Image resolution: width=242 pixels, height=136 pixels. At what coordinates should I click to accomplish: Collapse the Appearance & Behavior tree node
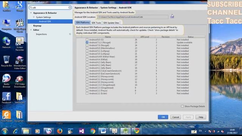coord(31,13)
